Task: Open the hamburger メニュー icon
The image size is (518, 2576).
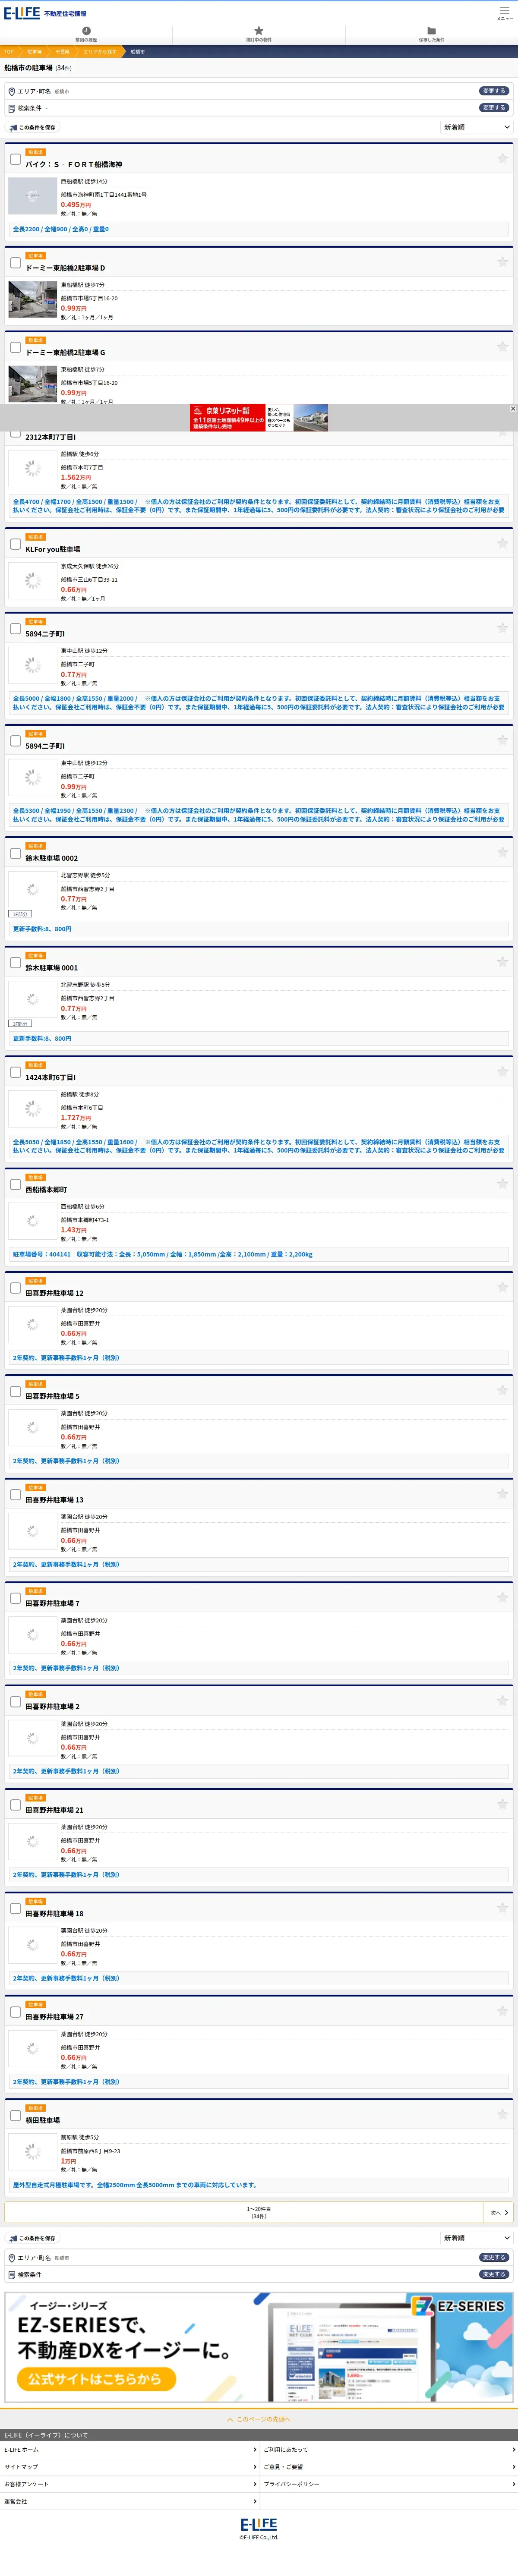Action: 504,13
